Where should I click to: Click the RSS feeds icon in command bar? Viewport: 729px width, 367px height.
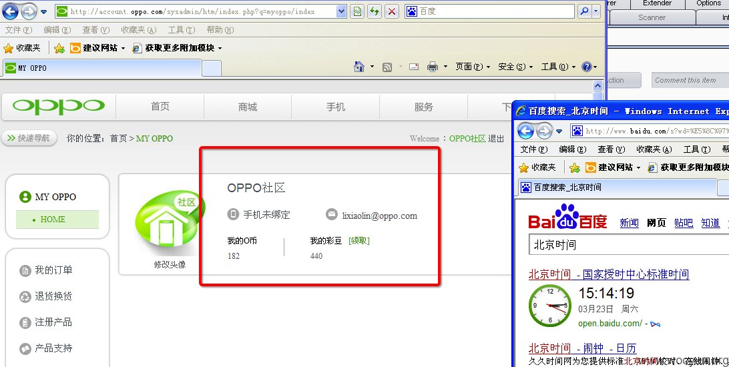(387, 67)
